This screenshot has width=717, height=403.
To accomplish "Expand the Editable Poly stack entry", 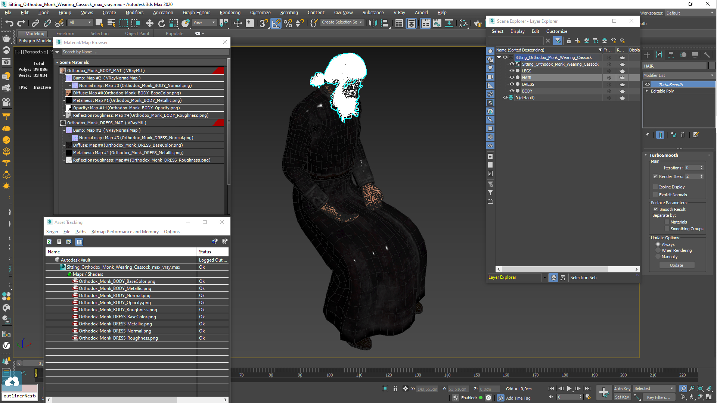I will click(x=647, y=91).
